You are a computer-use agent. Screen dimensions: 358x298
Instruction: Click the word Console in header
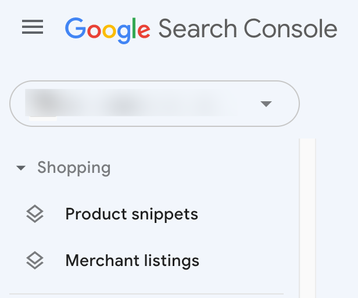tap(291, 29)
